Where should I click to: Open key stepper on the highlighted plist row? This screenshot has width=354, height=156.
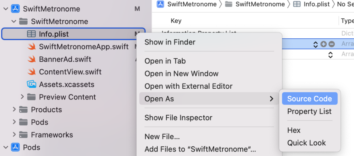pos(316,45)
